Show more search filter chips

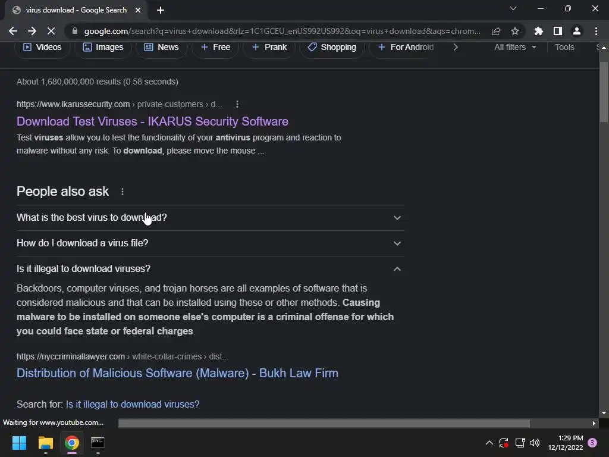point(456,47)
